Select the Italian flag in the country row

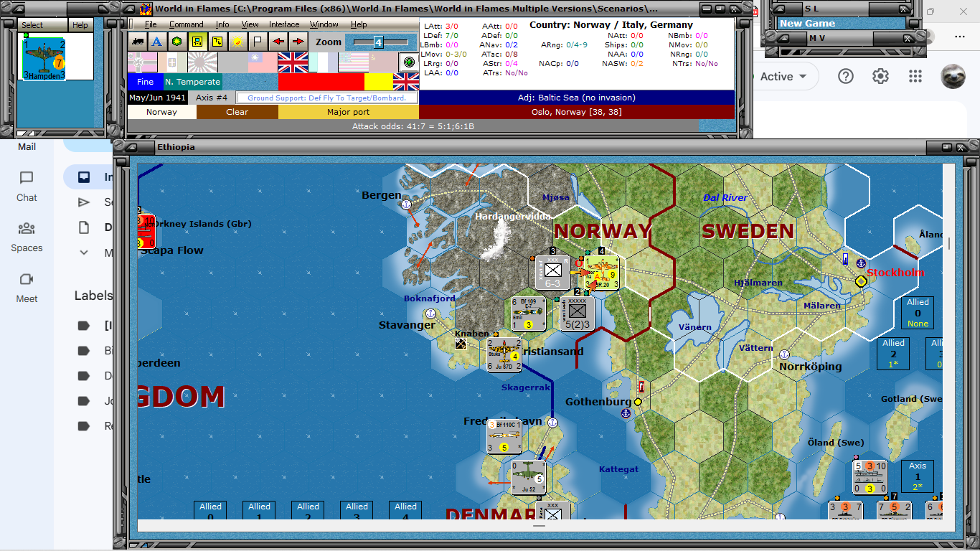pos(172,62)
